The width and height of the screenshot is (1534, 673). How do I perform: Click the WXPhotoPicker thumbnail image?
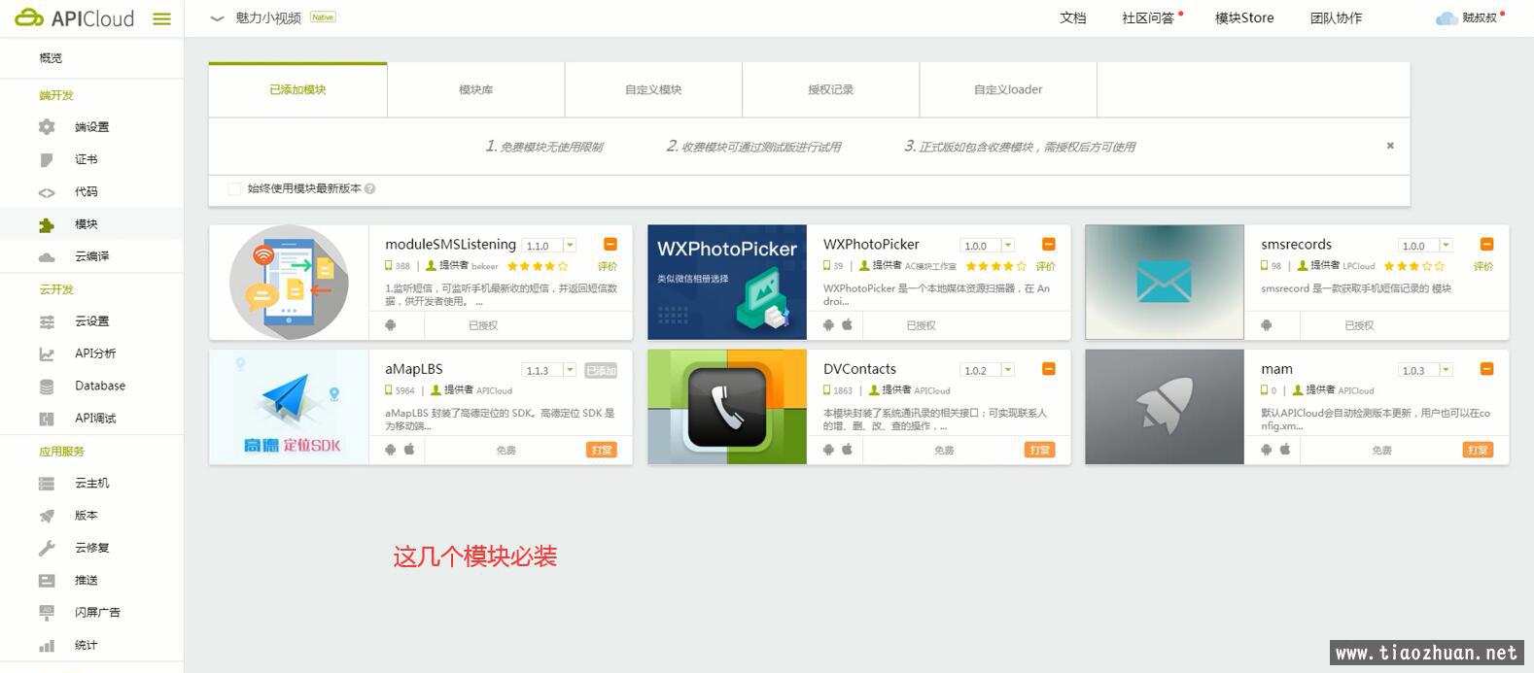pos(727,283)
